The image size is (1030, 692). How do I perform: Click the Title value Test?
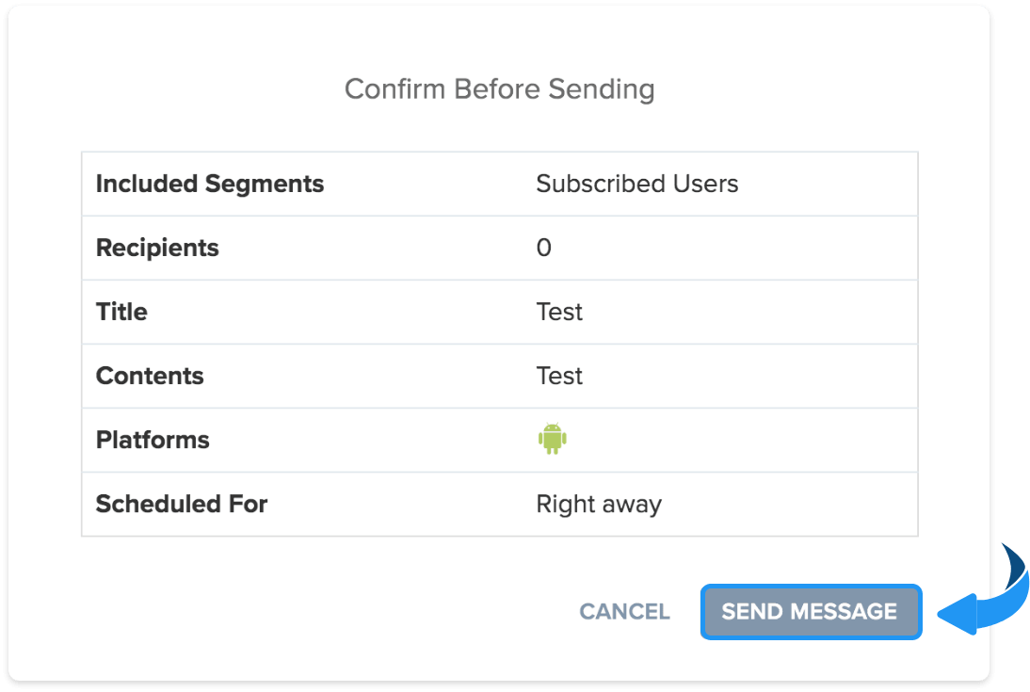pyautogui.click(x=559, y=312)
